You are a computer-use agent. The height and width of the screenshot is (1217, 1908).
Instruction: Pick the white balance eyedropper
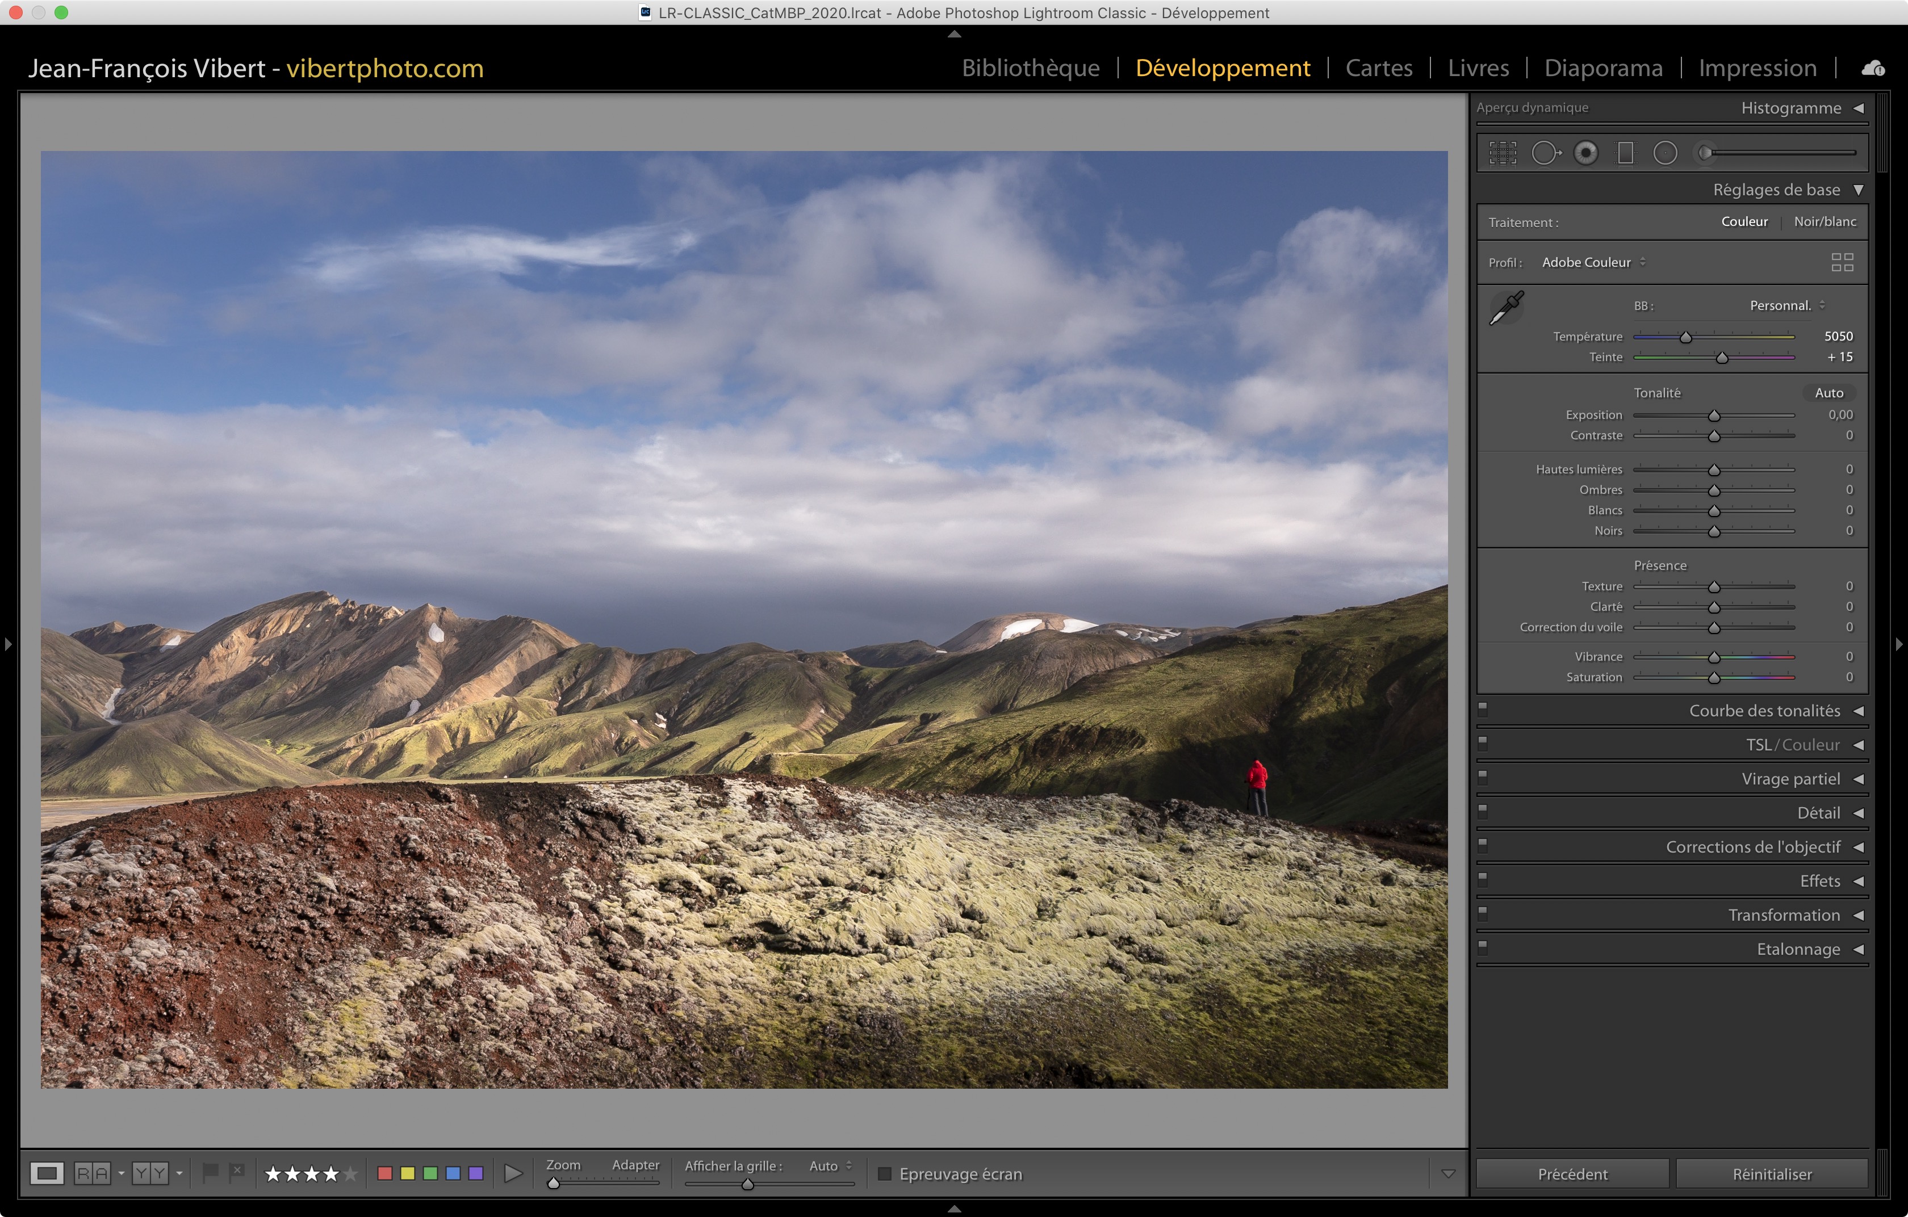click(1507, 308)
